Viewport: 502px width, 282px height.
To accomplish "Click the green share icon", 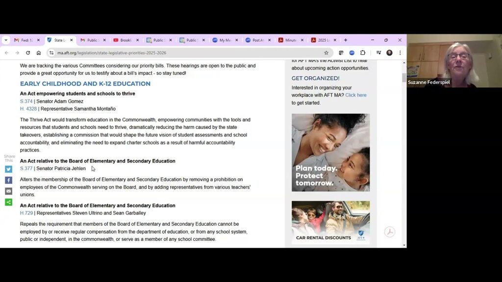I will pos(8,202).
